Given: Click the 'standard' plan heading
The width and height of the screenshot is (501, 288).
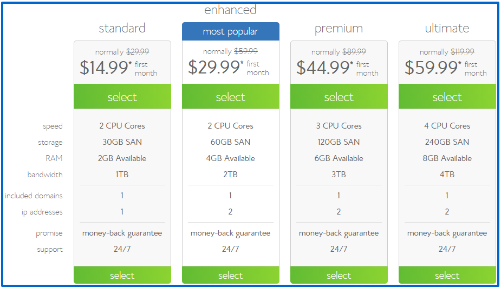Looking at the screenshot, I should 122,28.
